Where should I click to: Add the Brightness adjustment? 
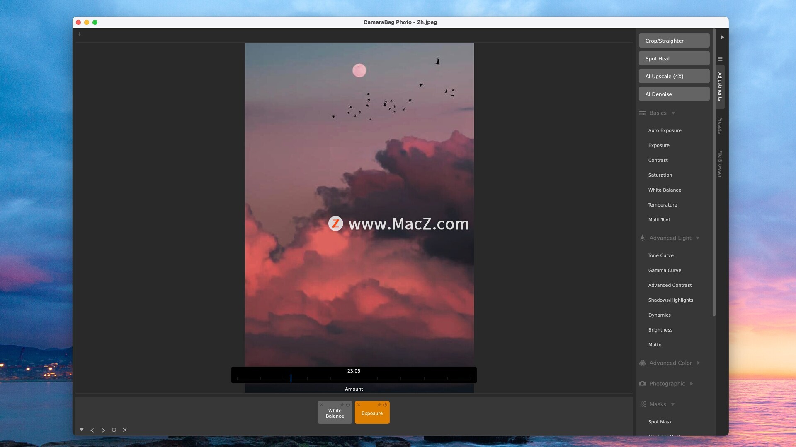click(660, 330)
